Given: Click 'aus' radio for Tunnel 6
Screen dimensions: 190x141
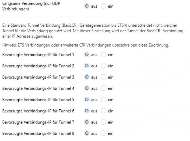Looking at the screenshot, I should [87, 111].
